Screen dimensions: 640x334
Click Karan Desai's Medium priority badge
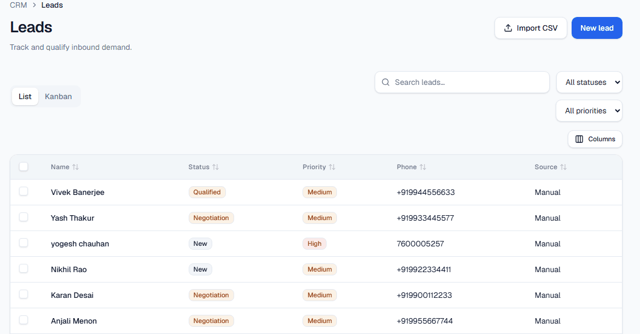tap(319, 295)
